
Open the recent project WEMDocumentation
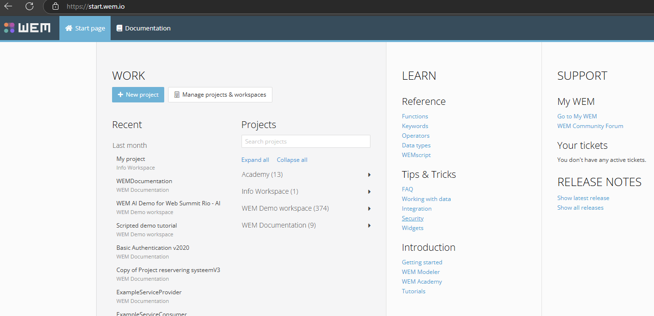coord(144,181)
